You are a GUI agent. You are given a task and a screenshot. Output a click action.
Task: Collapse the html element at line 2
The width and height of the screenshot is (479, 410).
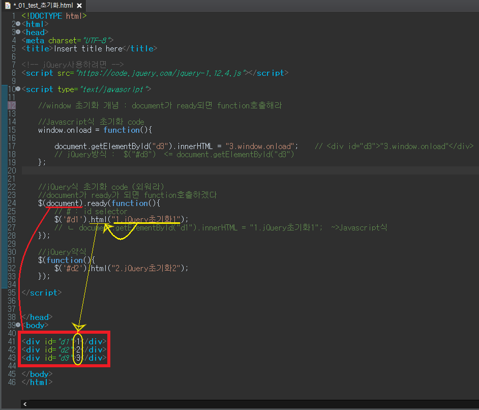click(x=18, y=24)
